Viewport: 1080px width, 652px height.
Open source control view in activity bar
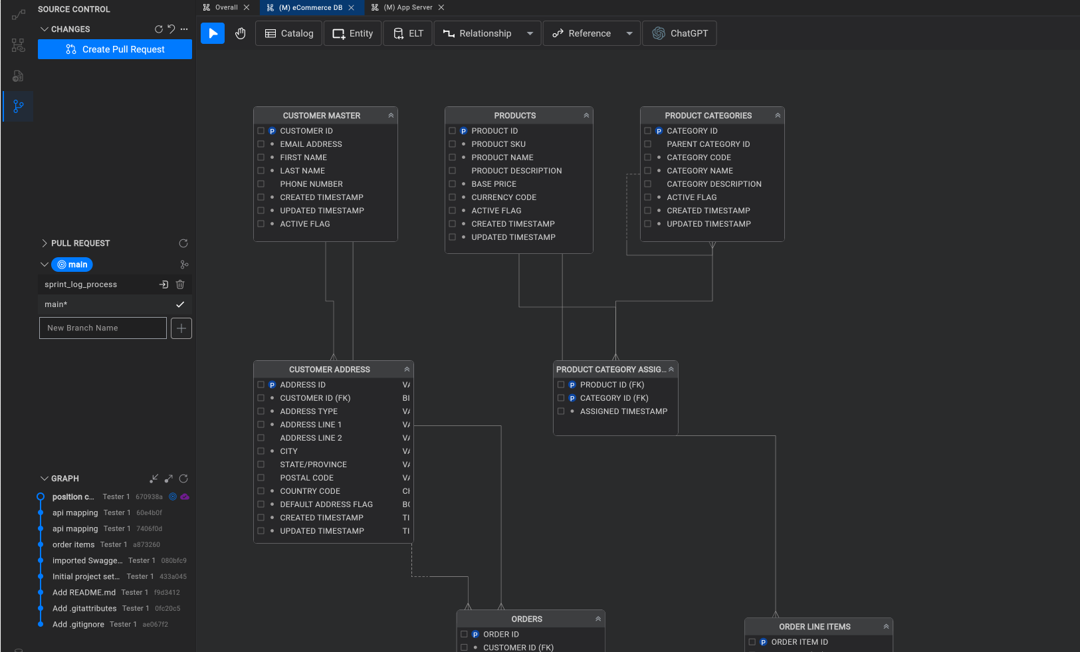(19, 106)
